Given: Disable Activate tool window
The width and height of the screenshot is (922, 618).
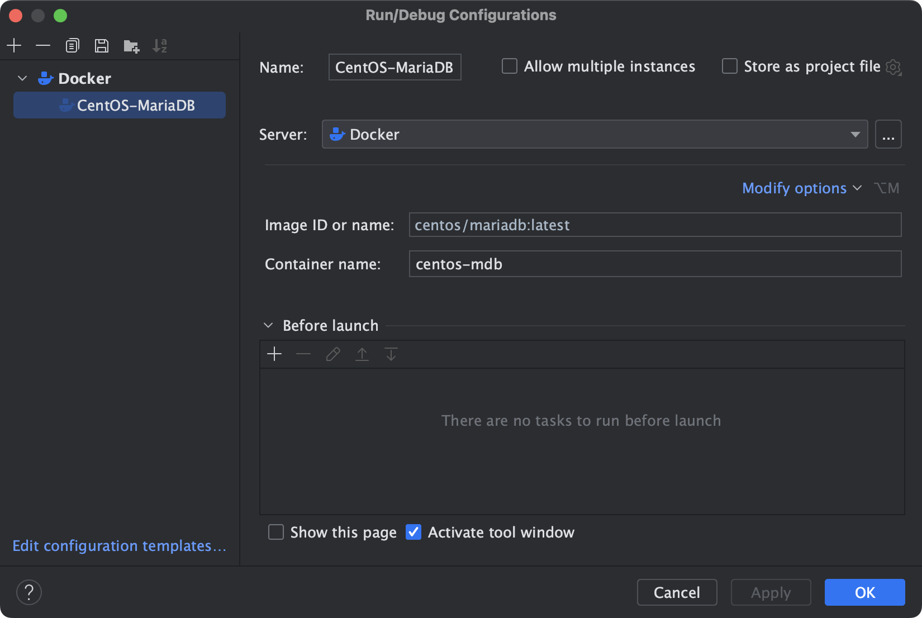Looking at the screenshot, I should (x=414, y=532).
